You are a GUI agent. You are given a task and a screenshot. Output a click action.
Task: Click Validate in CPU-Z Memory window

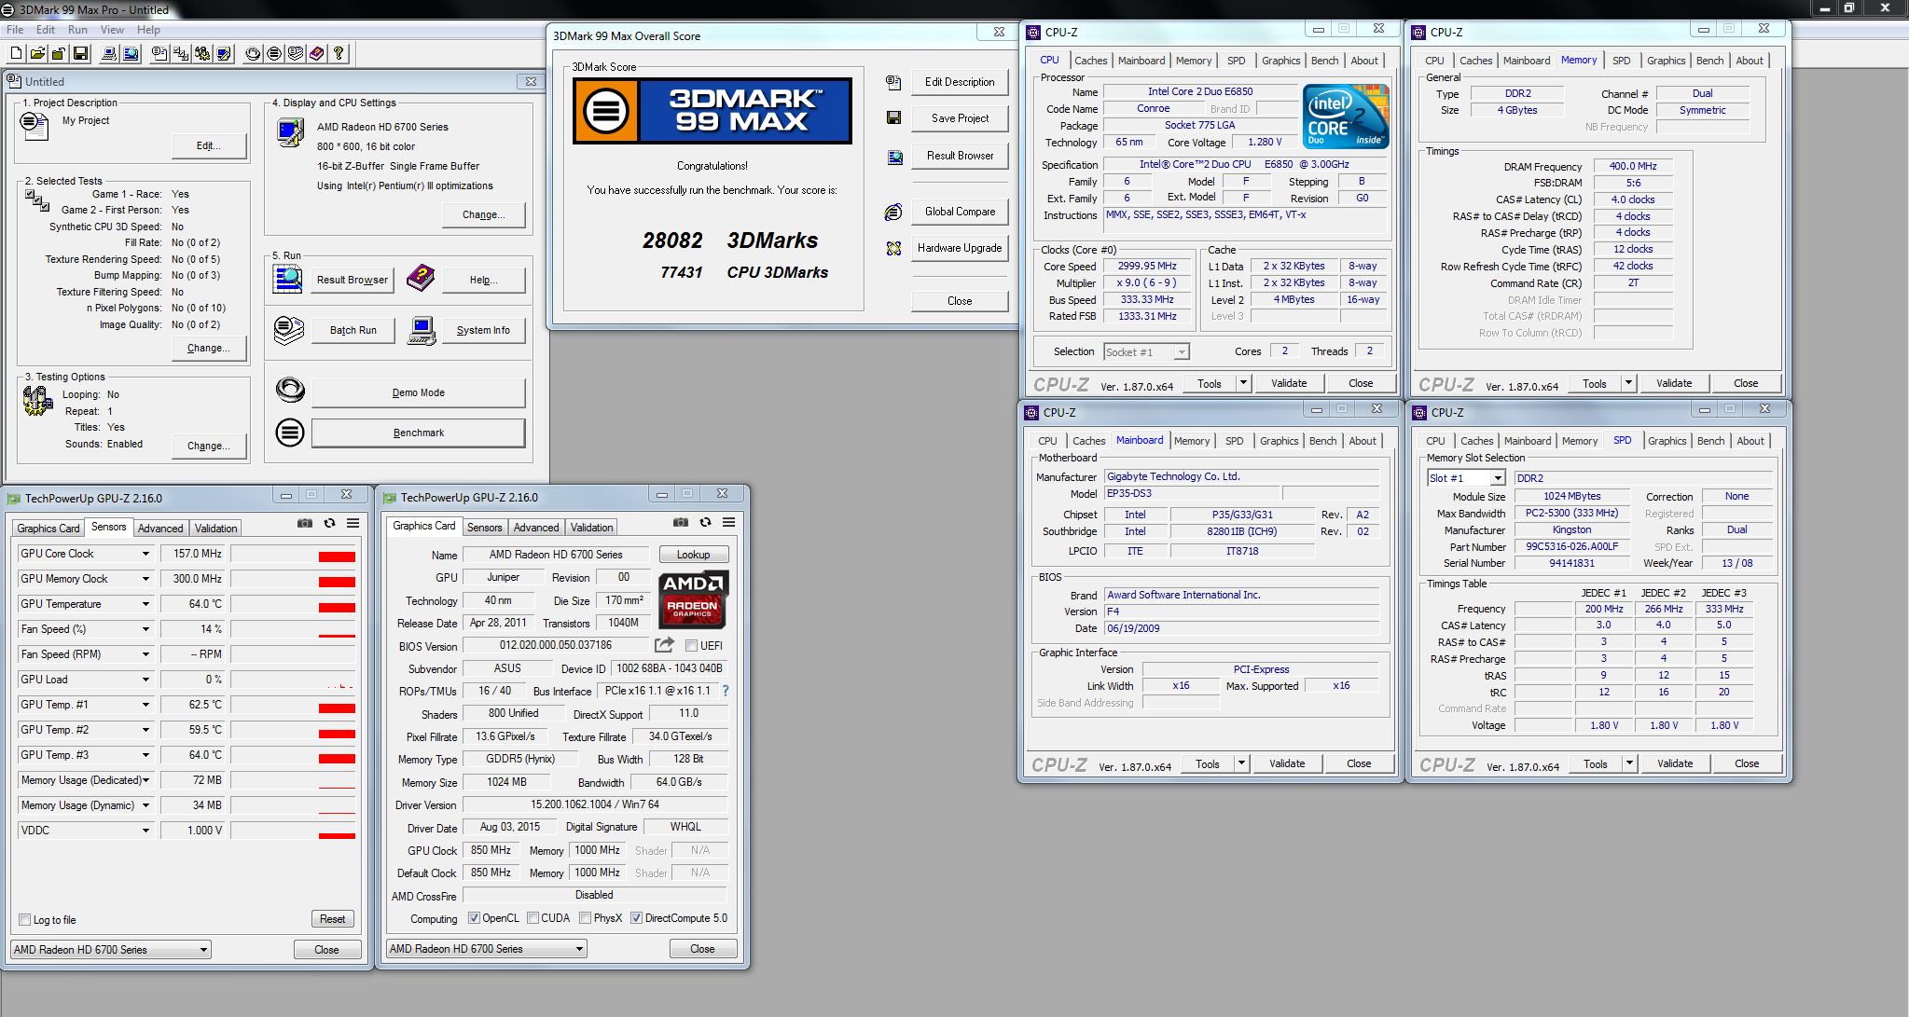[1674, 383]
